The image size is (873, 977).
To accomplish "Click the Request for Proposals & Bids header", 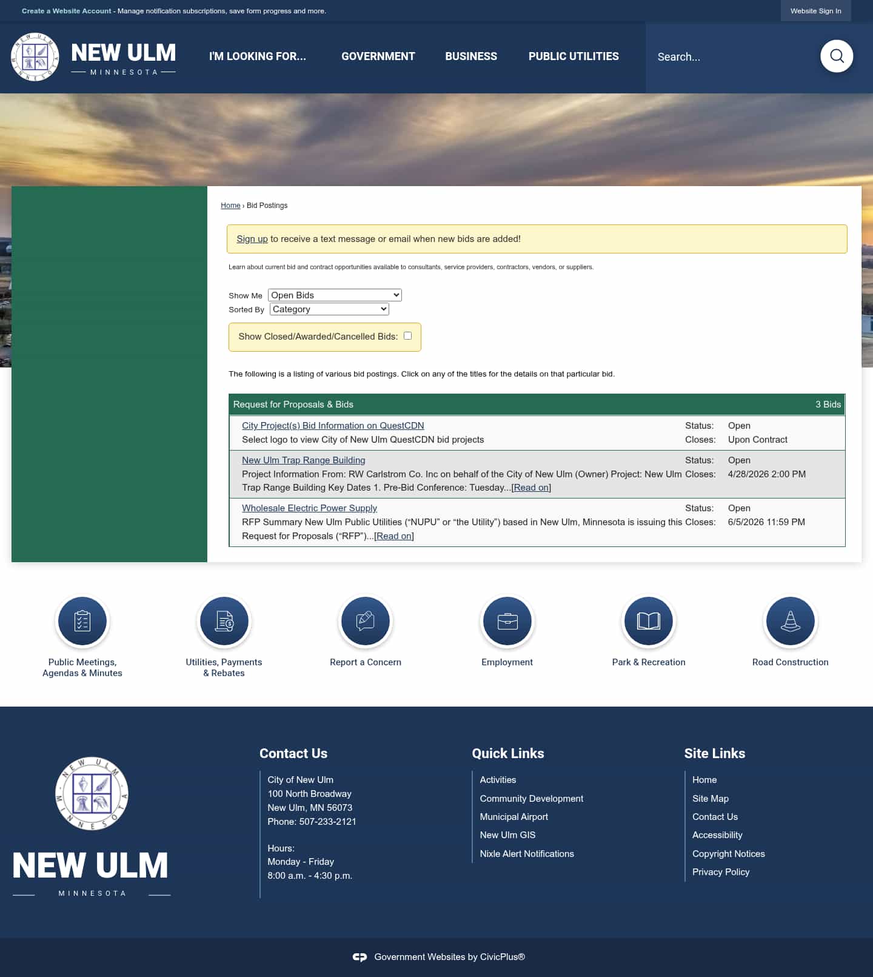I will [x=293, y=405].
